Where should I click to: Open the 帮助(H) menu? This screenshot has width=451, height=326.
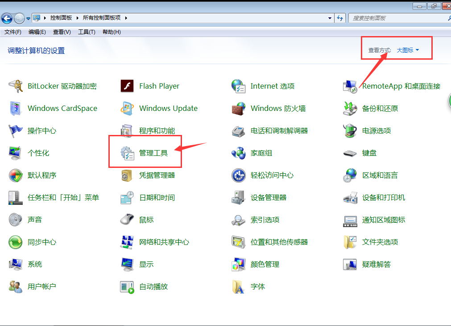[112, 32]
